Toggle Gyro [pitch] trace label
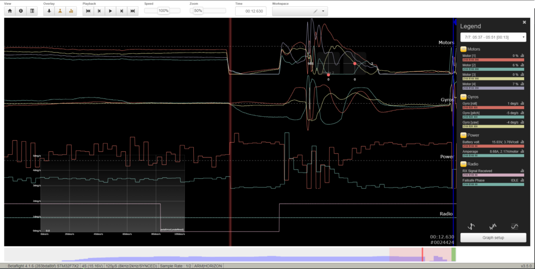Viewport: 535px width, 269px height. pyautogui.click(x=471, y=113)
